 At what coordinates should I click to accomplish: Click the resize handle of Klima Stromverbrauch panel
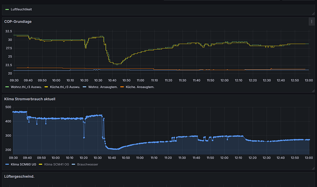tap(313, 169)
